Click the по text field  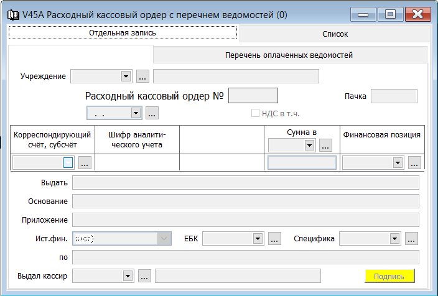[246, 257]
